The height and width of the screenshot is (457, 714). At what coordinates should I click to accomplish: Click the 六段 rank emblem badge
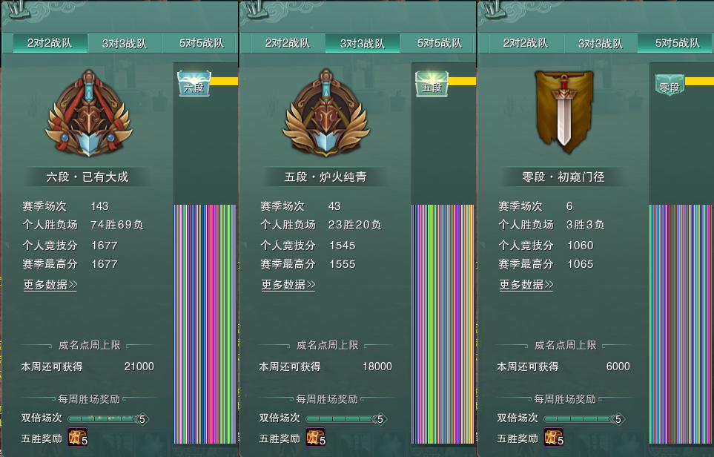[x=89, y=113]
